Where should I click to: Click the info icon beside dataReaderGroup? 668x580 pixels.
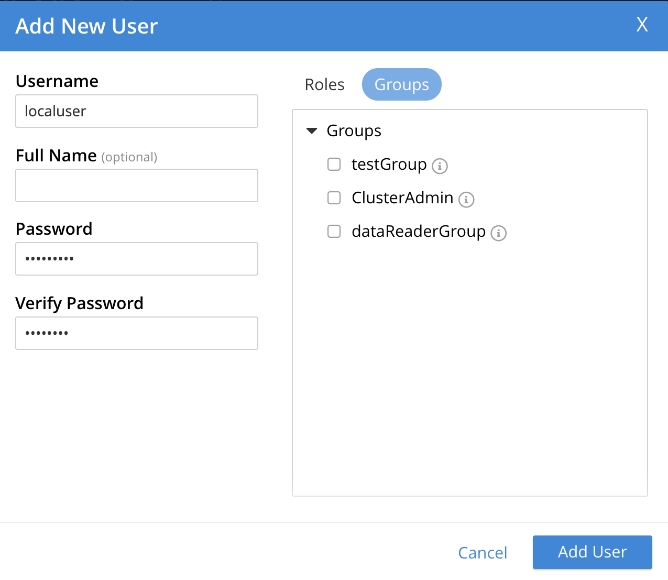pos(498,233)
